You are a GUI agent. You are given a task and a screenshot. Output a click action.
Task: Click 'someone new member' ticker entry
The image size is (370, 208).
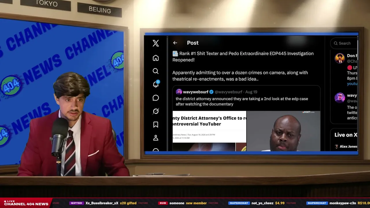pyautogui.click(x=188, y=203)
